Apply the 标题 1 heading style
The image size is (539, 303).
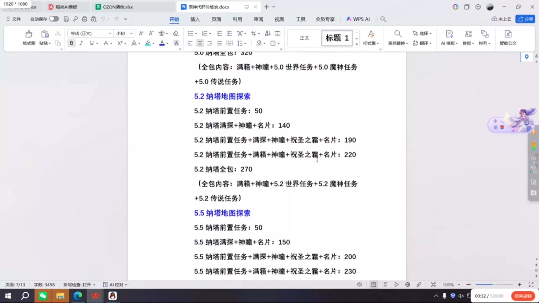click(337, 38)
